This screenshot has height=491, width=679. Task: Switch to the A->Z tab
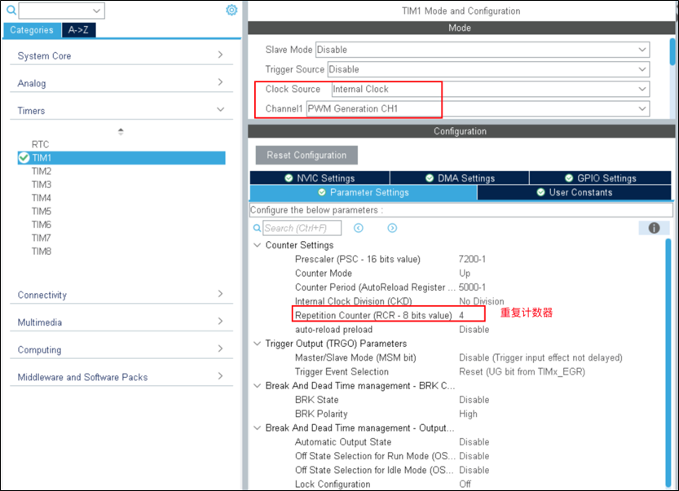[82, 30]
